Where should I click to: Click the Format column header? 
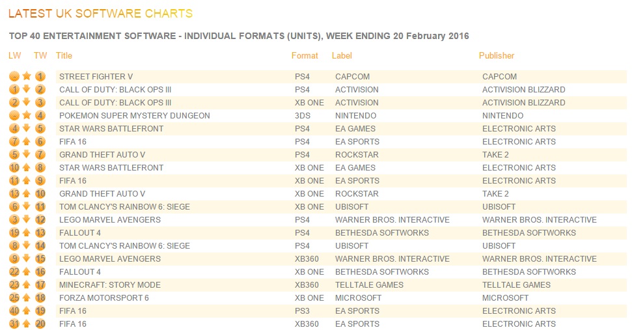(305, 55)
